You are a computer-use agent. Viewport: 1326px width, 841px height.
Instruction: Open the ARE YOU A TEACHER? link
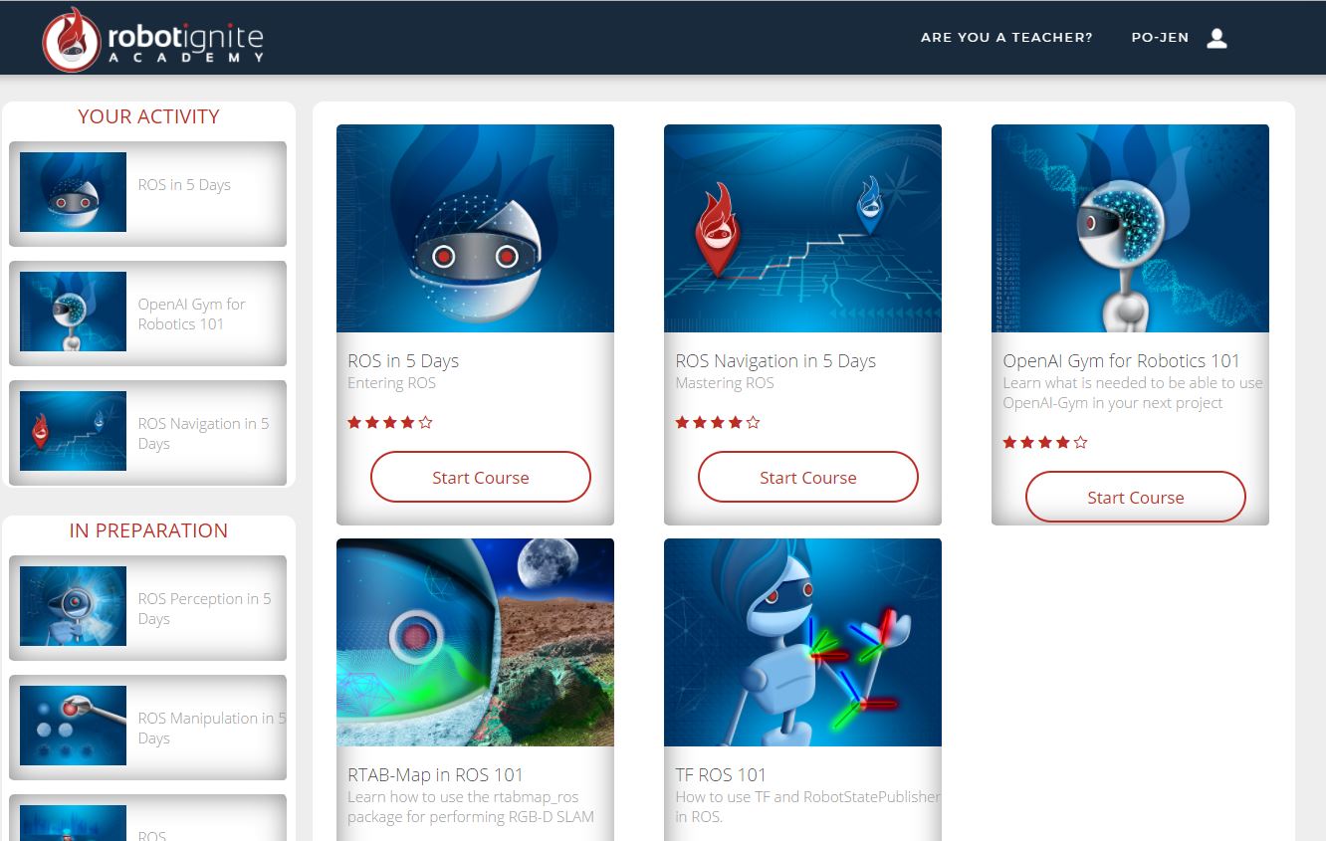[1006, 38]
